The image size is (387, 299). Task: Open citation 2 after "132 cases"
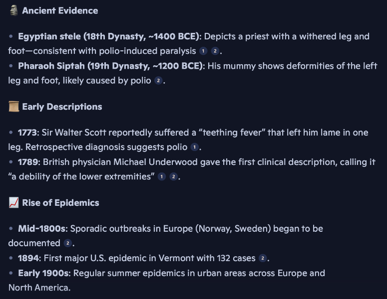point(264,259)
